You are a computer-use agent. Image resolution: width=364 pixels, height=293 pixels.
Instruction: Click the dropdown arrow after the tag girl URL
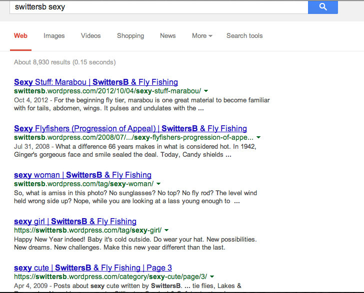coord(166,230)
